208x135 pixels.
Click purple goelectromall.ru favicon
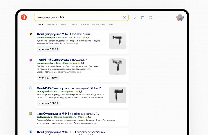(31, 60)
